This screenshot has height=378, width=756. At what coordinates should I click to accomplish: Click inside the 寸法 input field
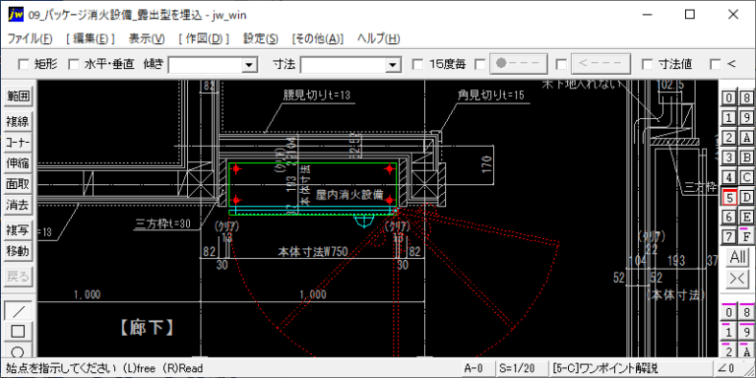[x=344, y=64]
